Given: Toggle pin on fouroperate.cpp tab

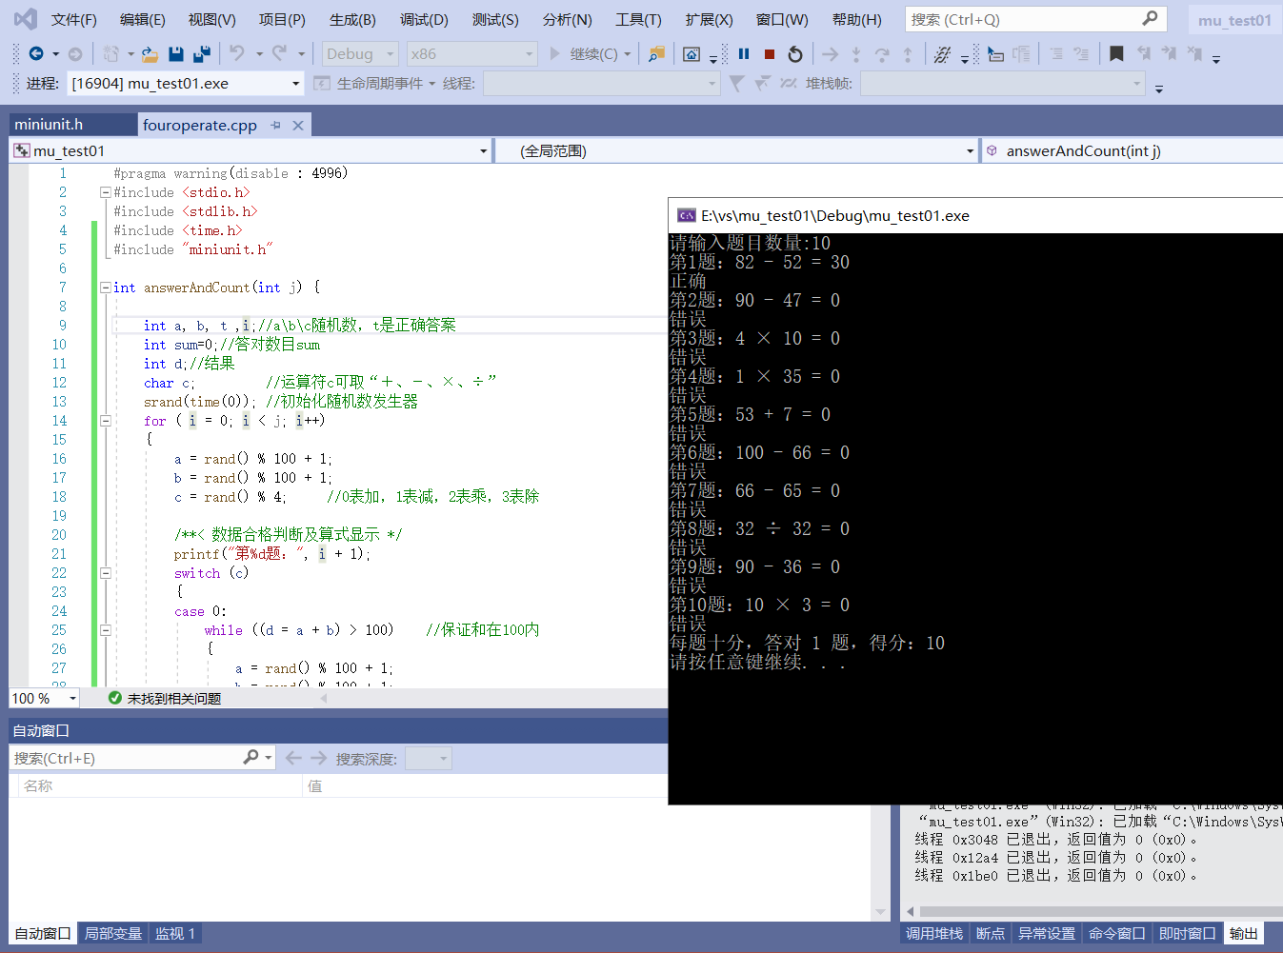Looking at the screenshot, I should (275, 125).
